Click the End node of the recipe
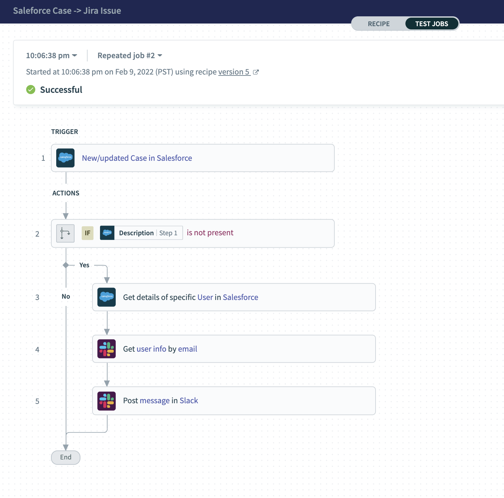The height and width of the screenshot is (498, 504). (66, 457)
